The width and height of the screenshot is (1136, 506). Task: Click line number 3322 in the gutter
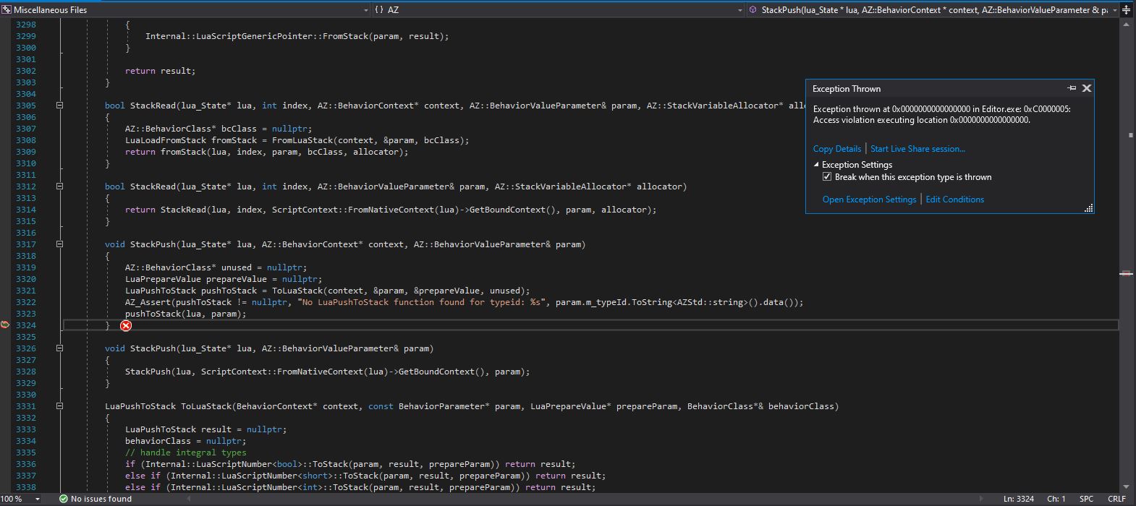coord(25,302)
